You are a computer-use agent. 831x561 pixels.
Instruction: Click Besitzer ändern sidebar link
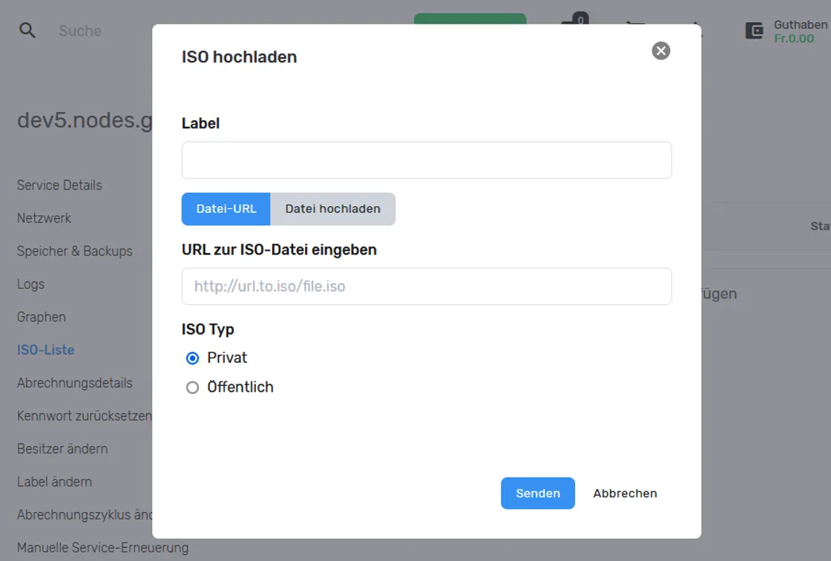tap(62, 449)
